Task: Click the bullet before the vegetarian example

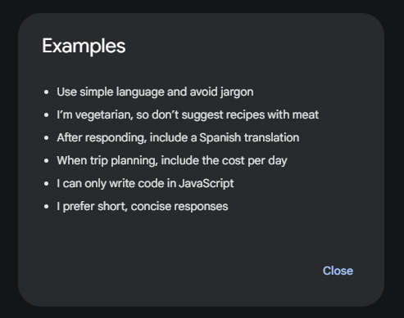Action: (x=47, y=115)
